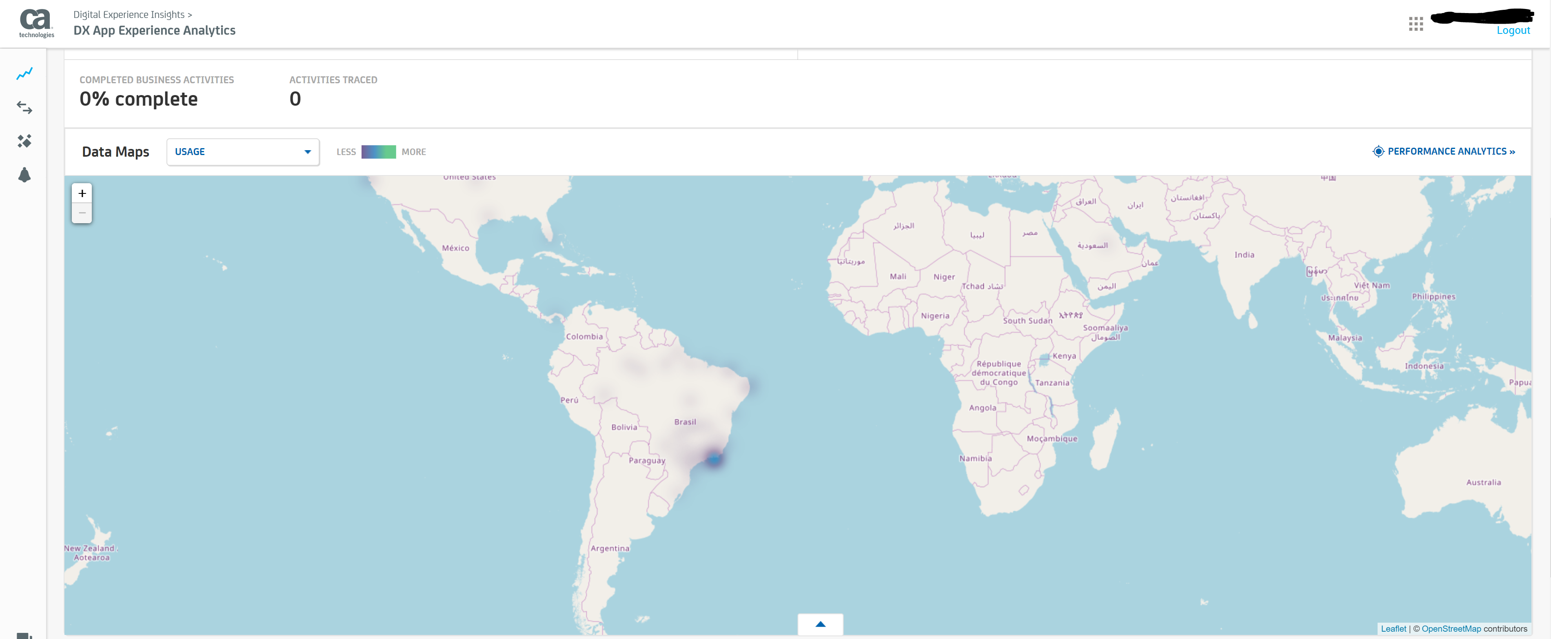Viewport: 1551px width, 639px height.
Task: Zoom out of the map
Action: pyautogui.click(x=82, y=213)
